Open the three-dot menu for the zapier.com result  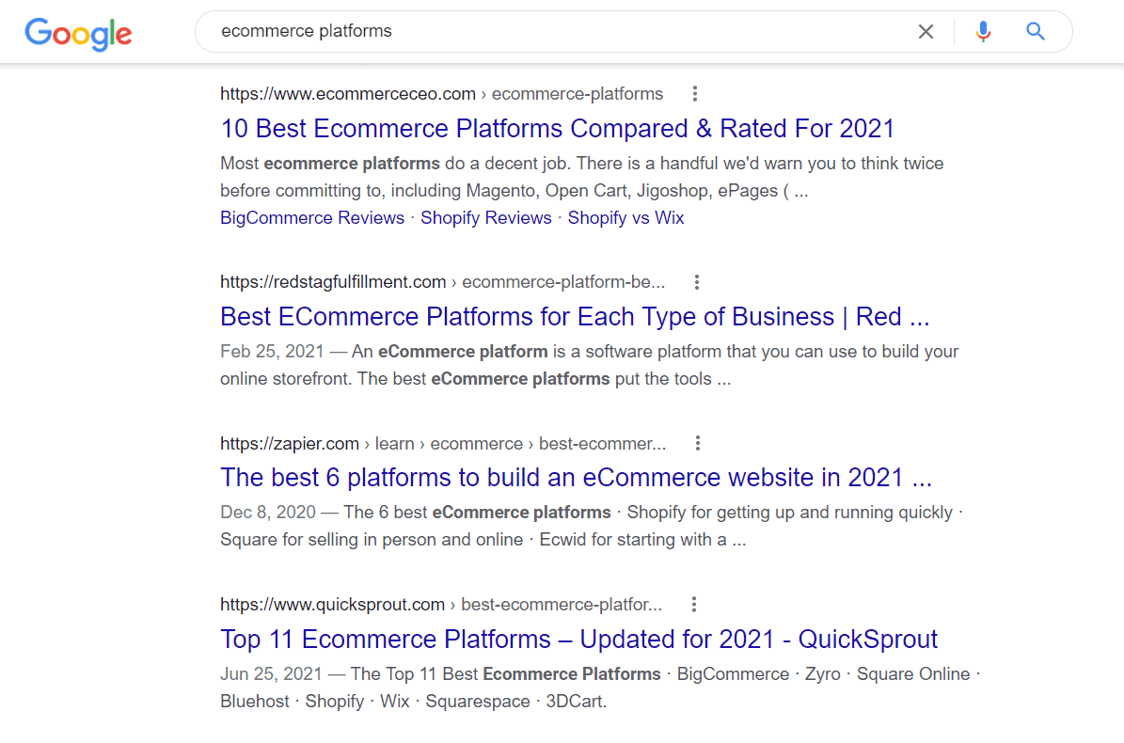click(x=698, y=444)
